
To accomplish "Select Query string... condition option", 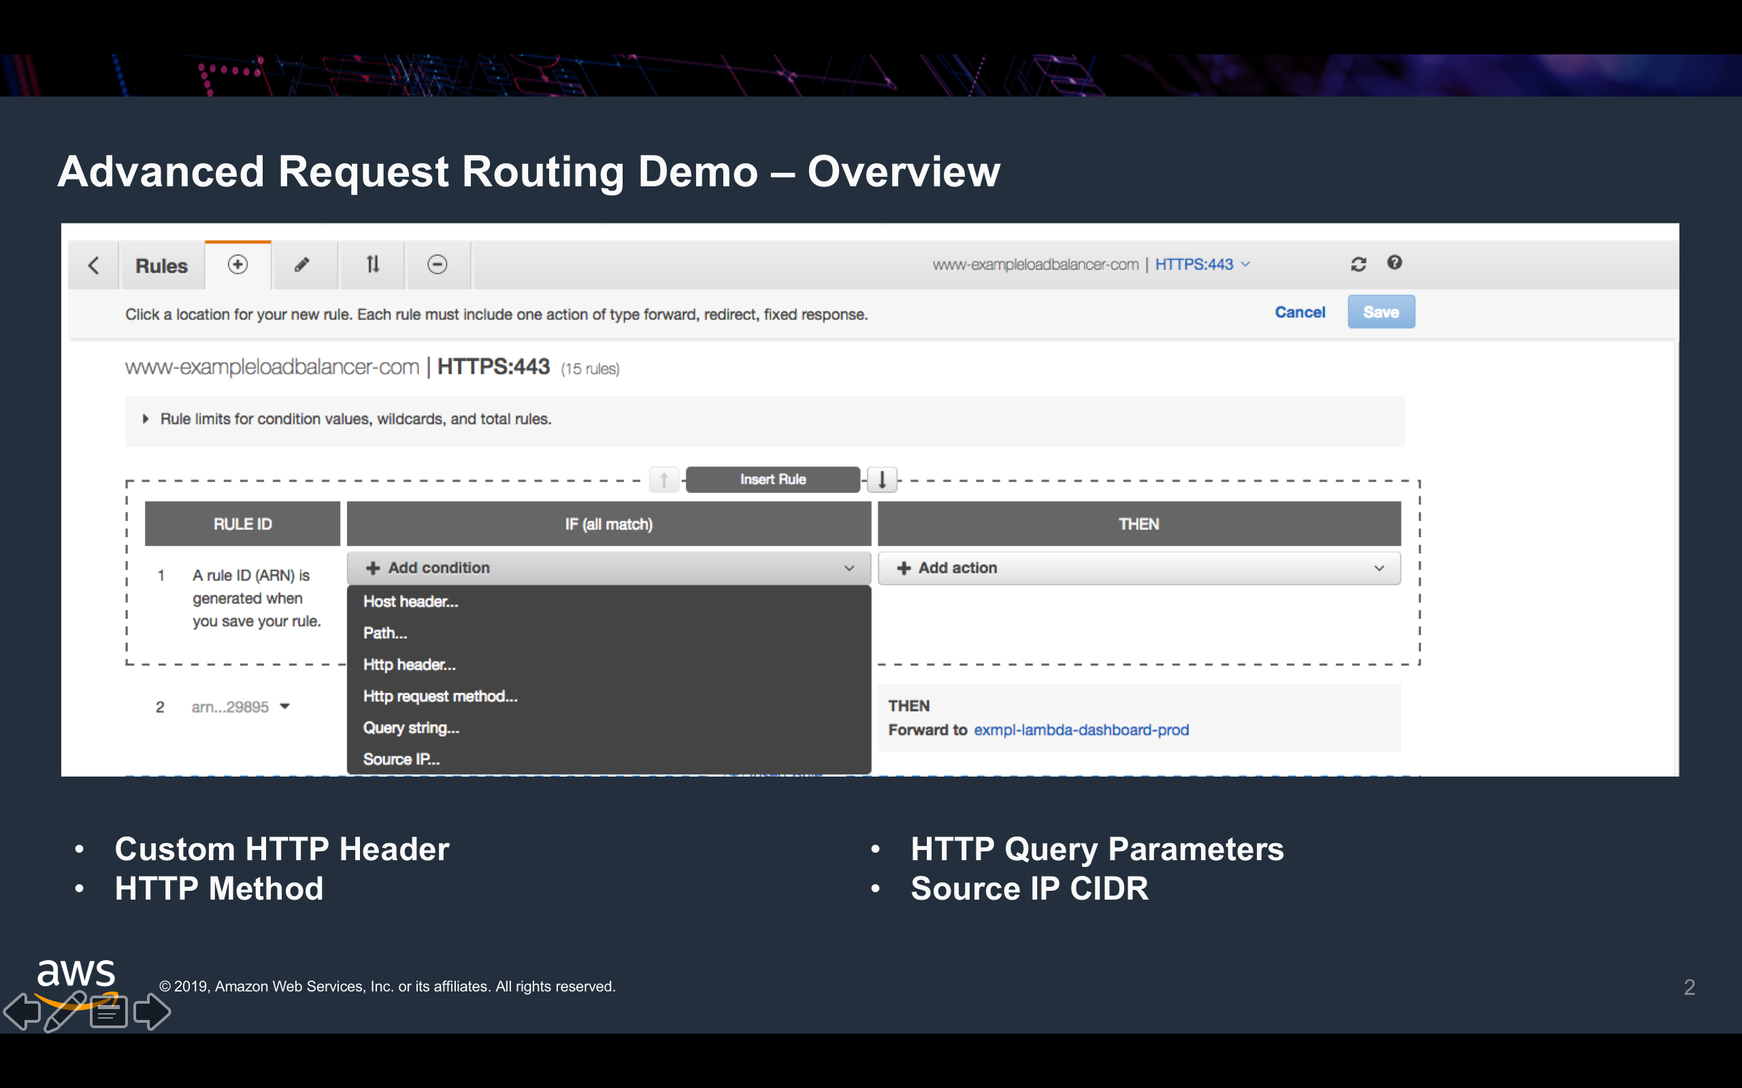I will [411, 728].
